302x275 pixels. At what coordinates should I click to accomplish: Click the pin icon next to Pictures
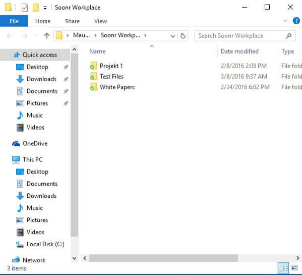click(66, 103)
